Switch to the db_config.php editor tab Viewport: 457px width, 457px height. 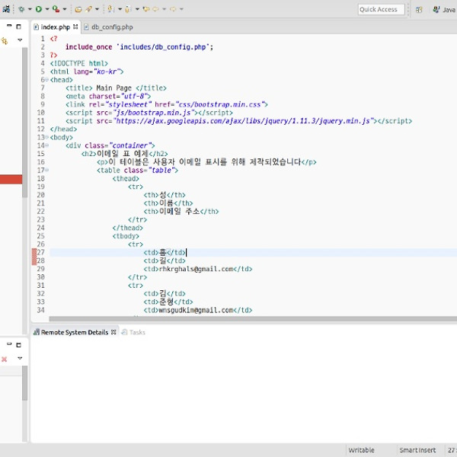[108, 27]
